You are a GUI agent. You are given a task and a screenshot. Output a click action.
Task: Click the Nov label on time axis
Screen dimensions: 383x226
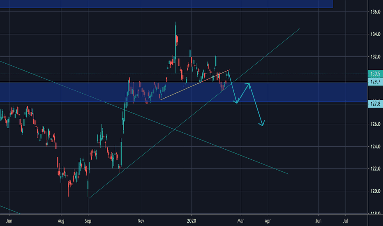(x=141, y=221)
